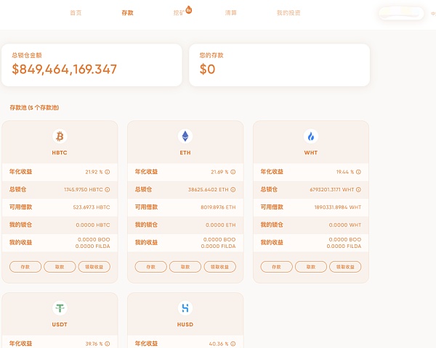Image resolution: width=436 pixels, height=348 pixels.
Task: Go to the 清算 liquidation tab
Action: [231, 13]
